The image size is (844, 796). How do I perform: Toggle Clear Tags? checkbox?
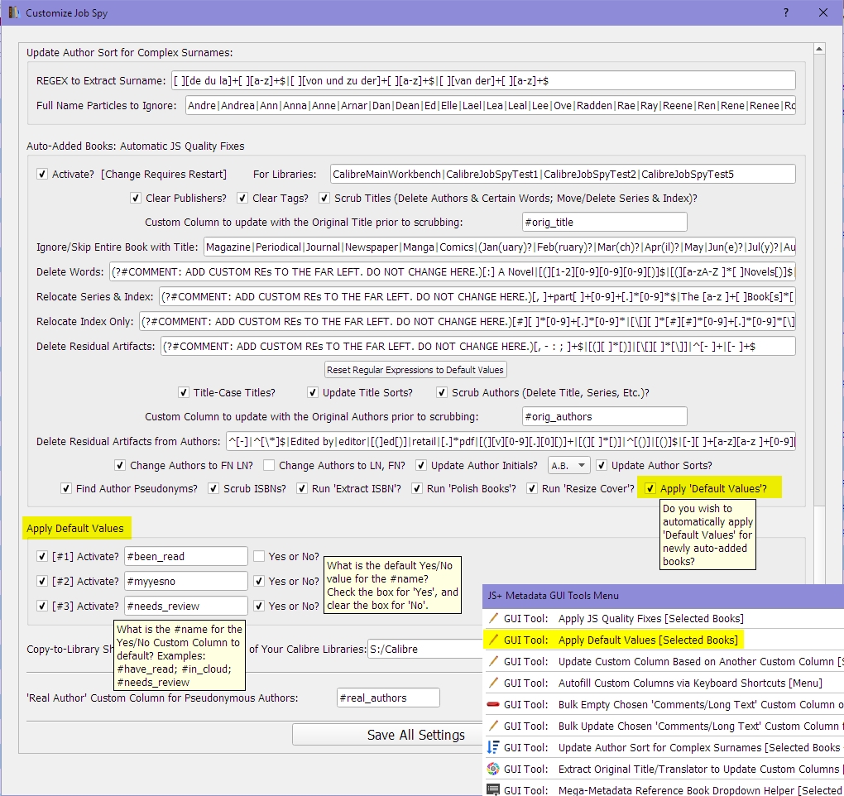coord(242,198)
